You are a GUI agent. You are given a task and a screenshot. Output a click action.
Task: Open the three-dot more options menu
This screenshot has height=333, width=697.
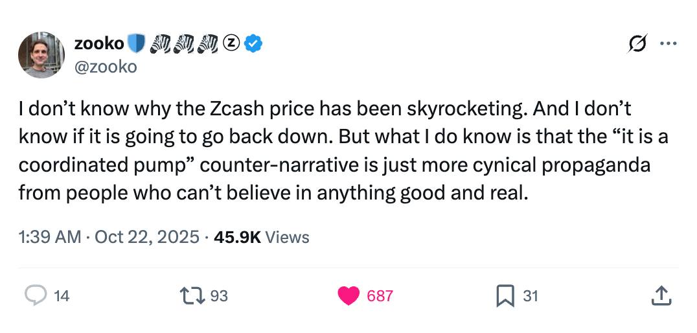(x=667, y=44)
